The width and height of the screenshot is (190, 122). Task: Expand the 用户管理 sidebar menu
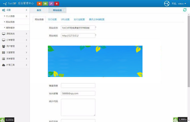15,46
